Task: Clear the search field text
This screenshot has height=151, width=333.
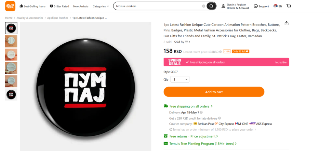Action: click(204, 6)
